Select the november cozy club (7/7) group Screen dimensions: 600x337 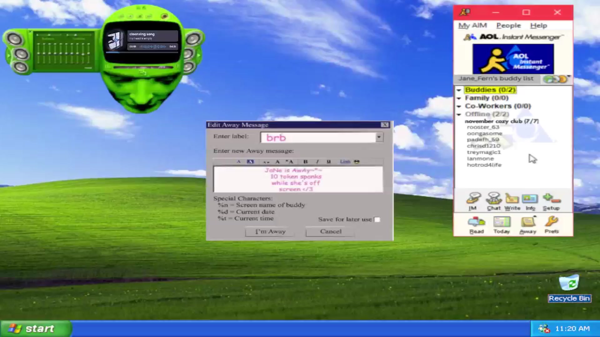(x=502, y=121)
